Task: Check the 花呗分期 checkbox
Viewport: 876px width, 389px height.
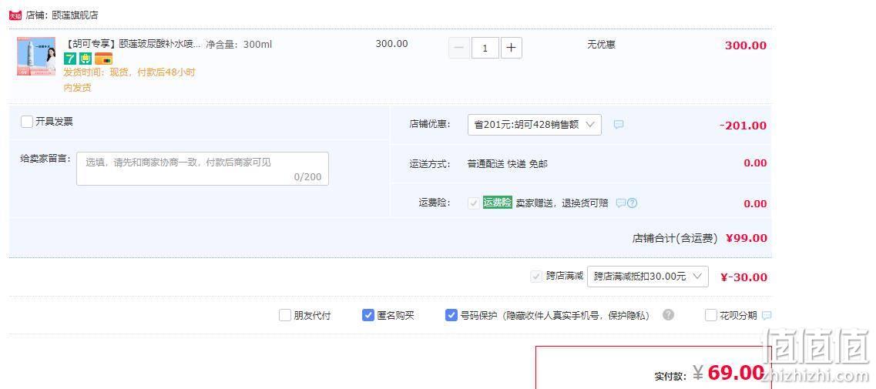Action: tap(710, 315)
